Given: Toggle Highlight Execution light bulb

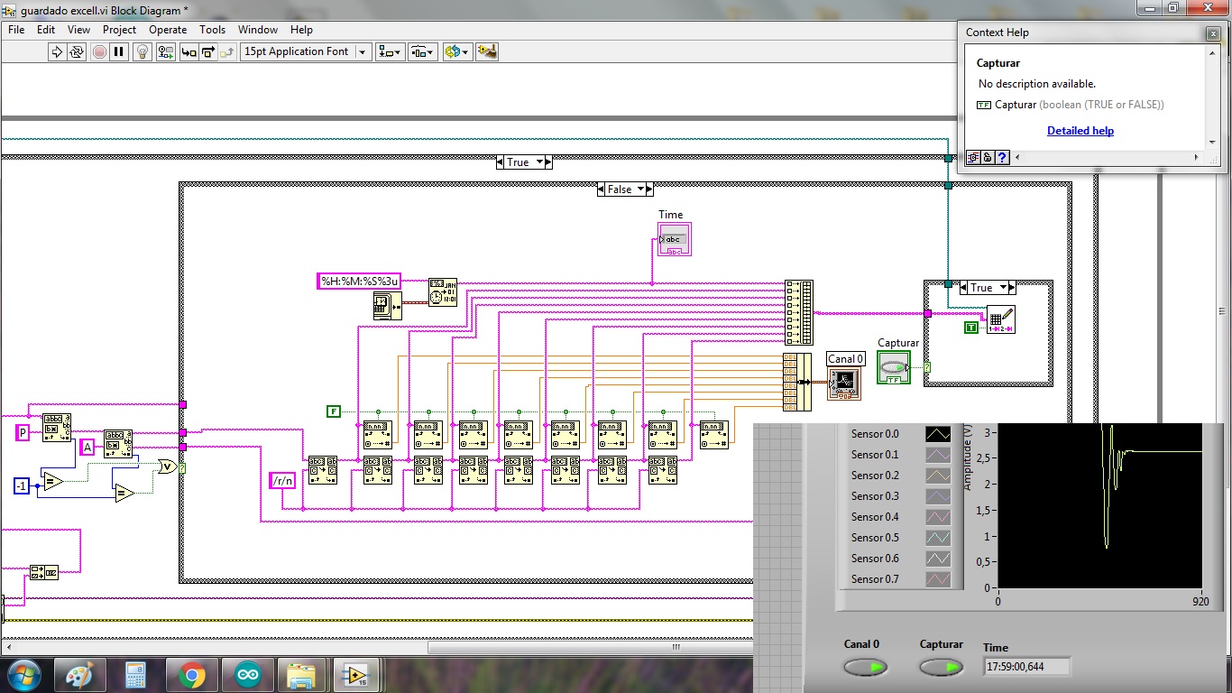Looking at the screenshot, I should (142, 52).
